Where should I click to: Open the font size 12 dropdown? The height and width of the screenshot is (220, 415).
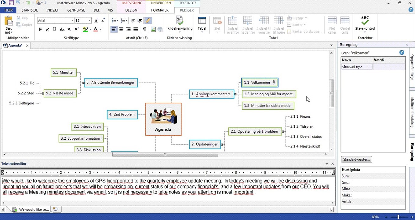[x=89, y=20]
